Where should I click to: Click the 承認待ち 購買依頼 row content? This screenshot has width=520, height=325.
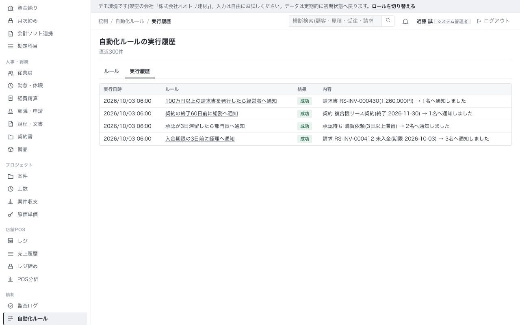coord(386,126)
